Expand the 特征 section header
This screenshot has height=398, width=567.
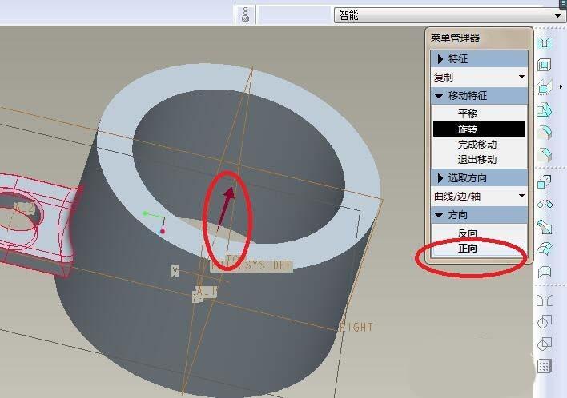pos(479,59)
